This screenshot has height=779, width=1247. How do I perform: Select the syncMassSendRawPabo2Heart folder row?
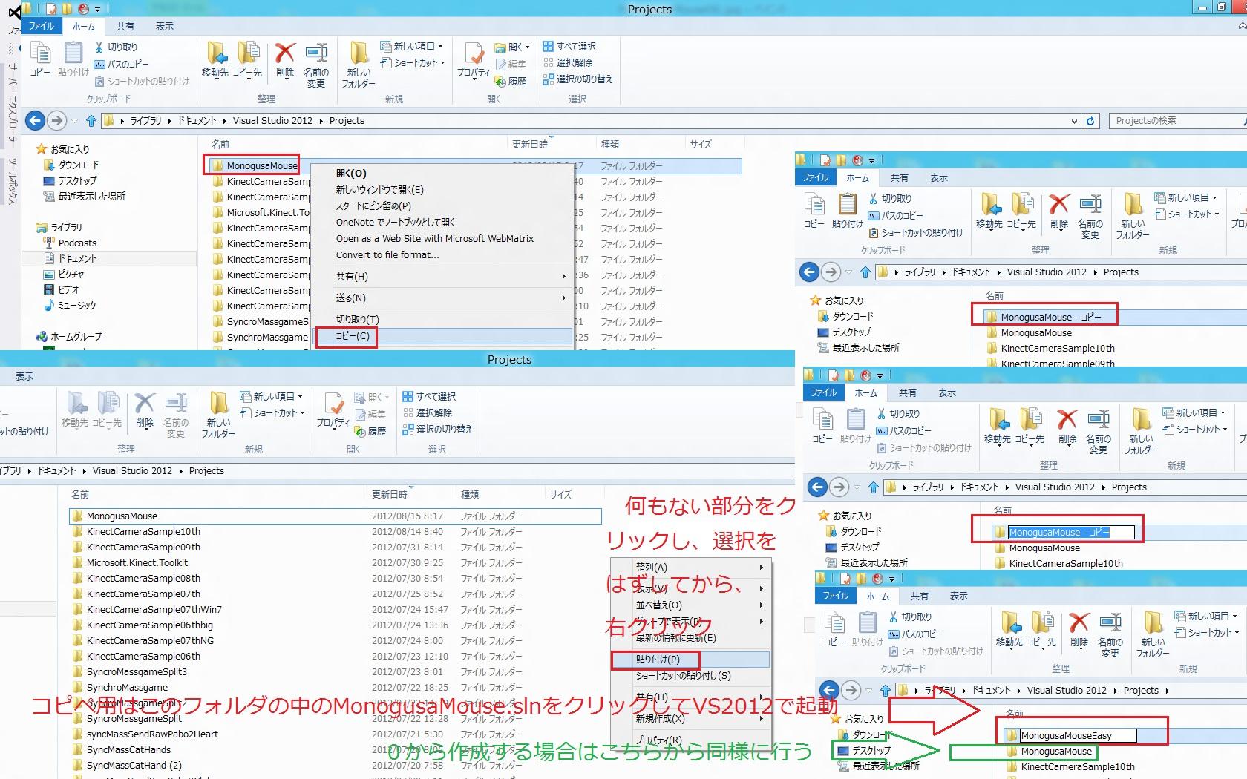(x=334, y=734)
